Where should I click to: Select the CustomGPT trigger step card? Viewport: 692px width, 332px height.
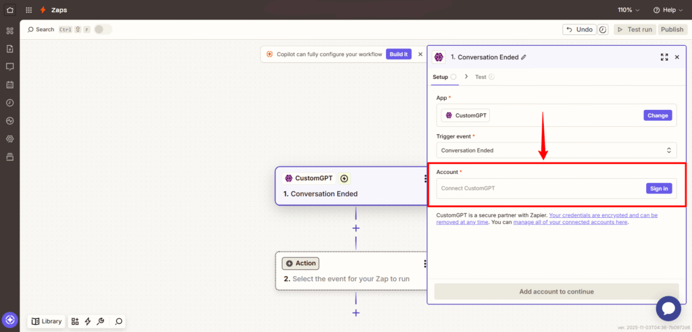351,186
